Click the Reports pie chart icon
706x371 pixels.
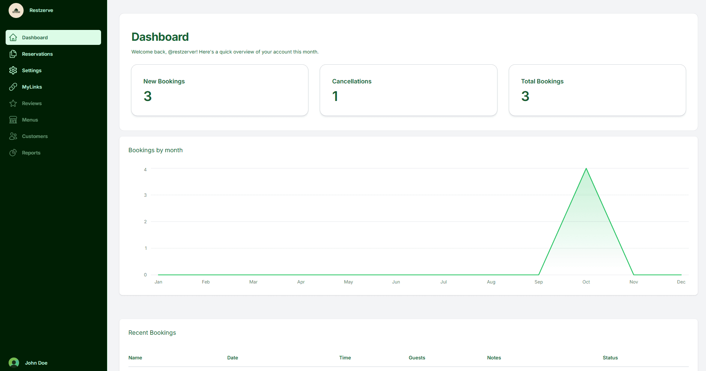click(13, 153)
